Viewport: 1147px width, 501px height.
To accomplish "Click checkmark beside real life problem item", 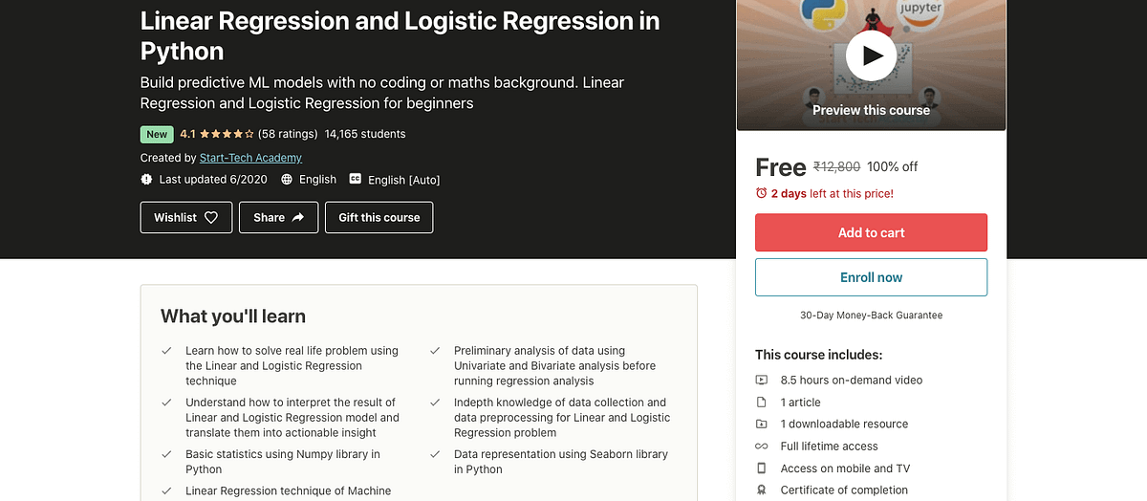I will [166, 351].
